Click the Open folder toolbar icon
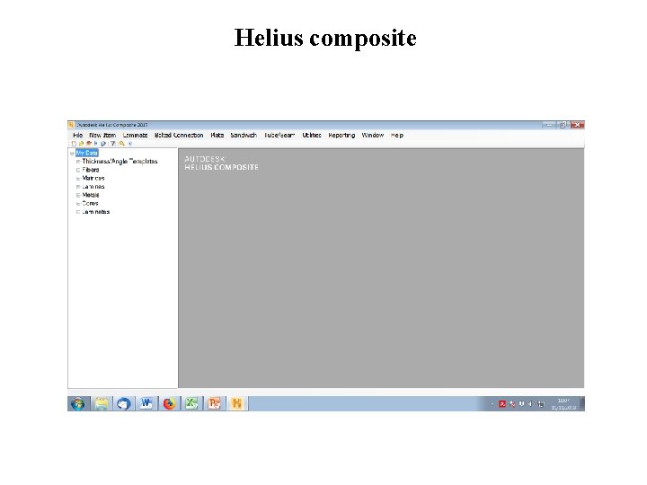 [x=81, y=144]
